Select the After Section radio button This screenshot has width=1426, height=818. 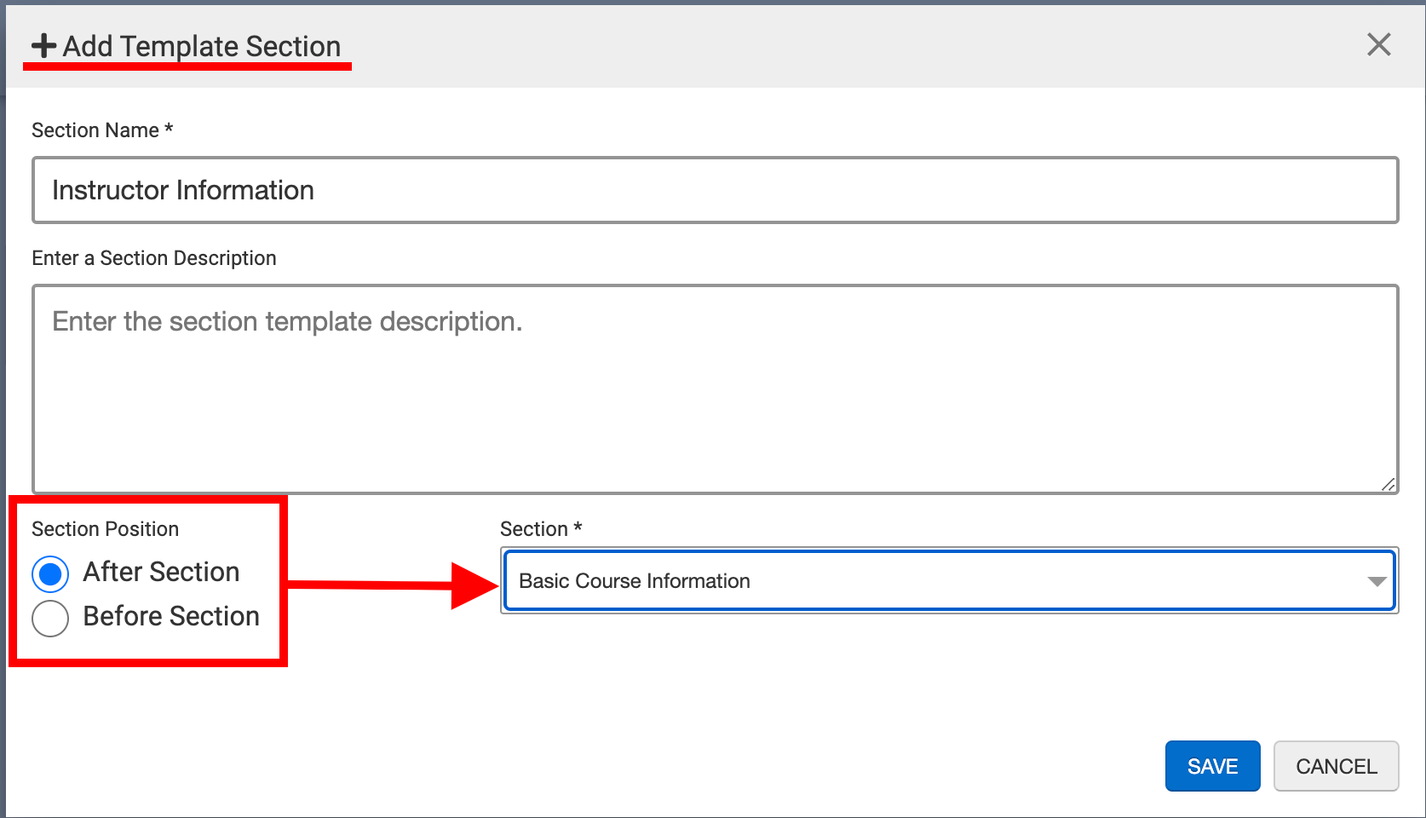pos(50,574)
